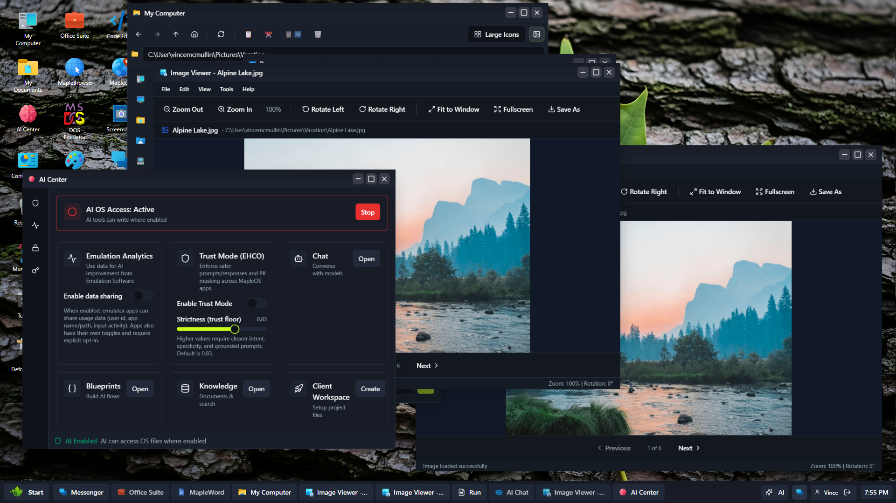Go to Next image in Alpine Lake viewer
Image resolution: width=896 pixels, height=503 pixels.
click(x=427, y=366)
